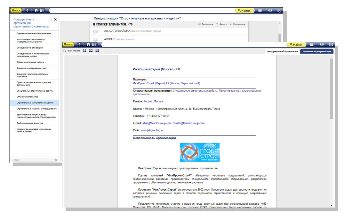Clear the sidebar поиск field
The width and height of the screenshot is (344, 220).
pyautogui.click(x=56, y=160)
